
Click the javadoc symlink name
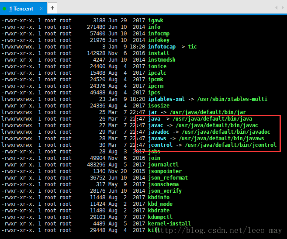pos(159,132)
